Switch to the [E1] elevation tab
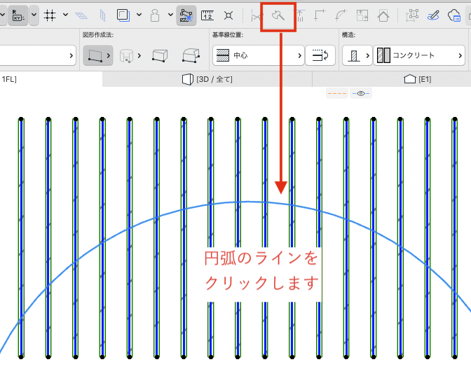 [x=418, y=79]
